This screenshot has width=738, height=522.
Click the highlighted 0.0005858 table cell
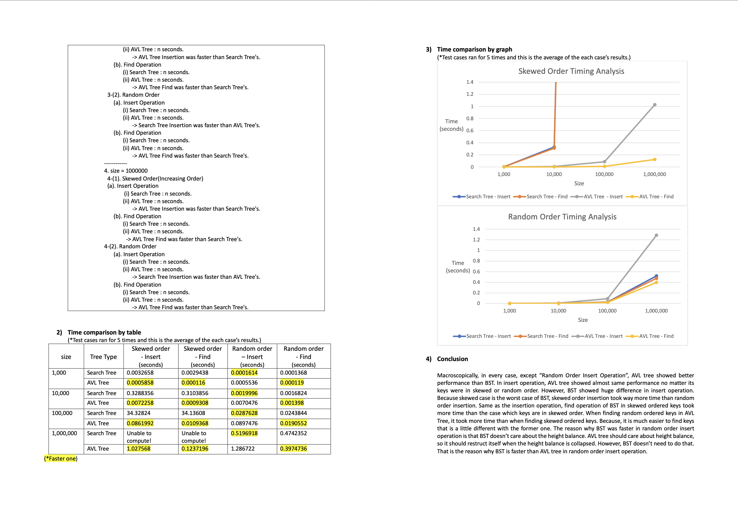point(140,382)
